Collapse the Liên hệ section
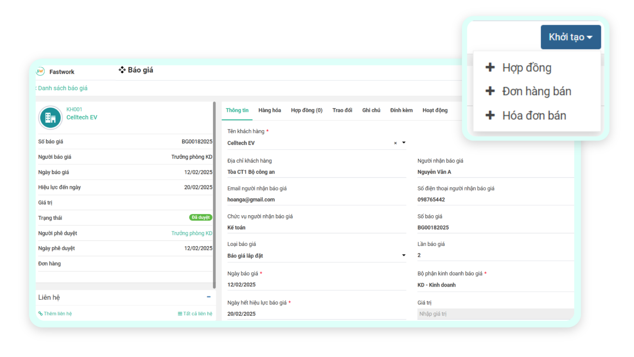 point(208,297)
